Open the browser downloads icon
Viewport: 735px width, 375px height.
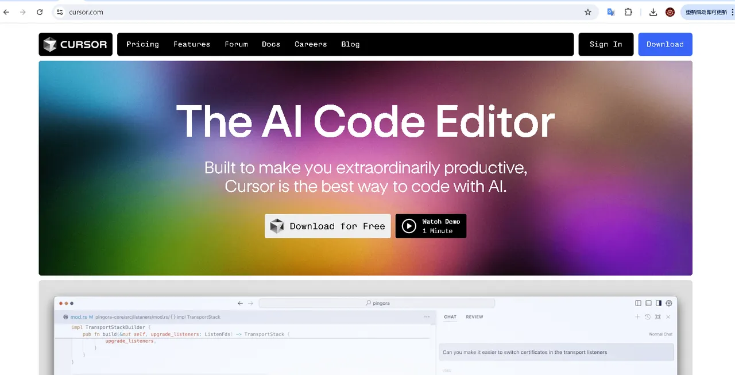[x=653, y=12]
